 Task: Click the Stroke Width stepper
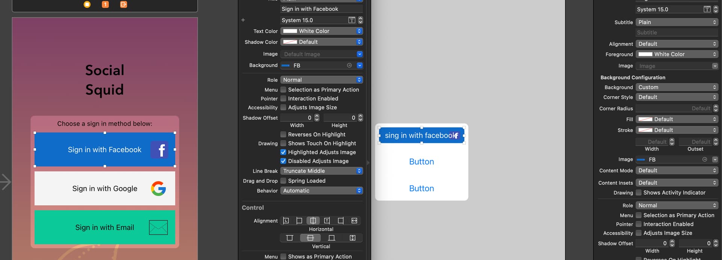(672, 142)
